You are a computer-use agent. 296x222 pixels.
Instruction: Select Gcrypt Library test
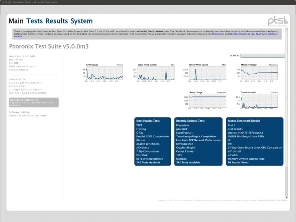point(185,151)
